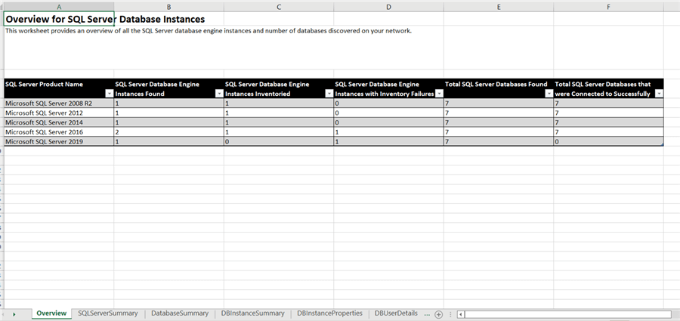Select column E header
This screenshot has height=321, width=680.
pyautogui.click(x=499, y=7)
